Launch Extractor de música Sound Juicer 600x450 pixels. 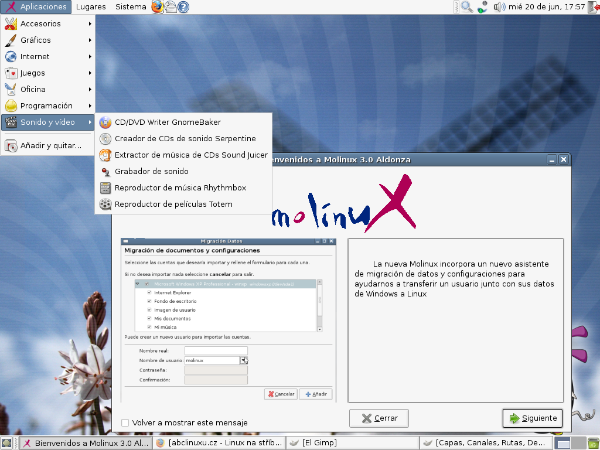(183, 155)
